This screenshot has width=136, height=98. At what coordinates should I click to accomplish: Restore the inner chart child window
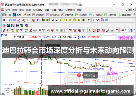130,10
